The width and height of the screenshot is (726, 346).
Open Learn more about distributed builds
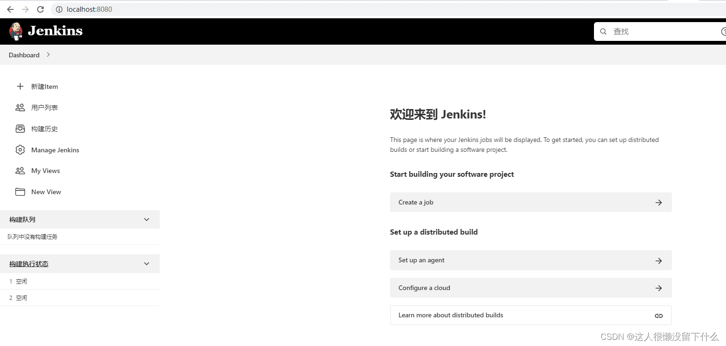(531, 315)
